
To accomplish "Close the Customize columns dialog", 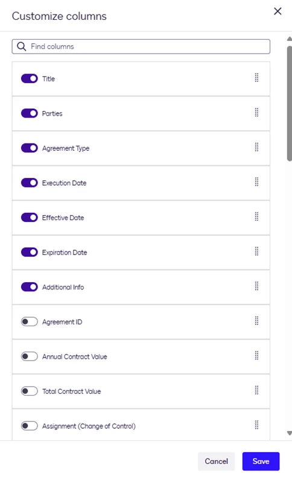I will click(x=278, y=11).
